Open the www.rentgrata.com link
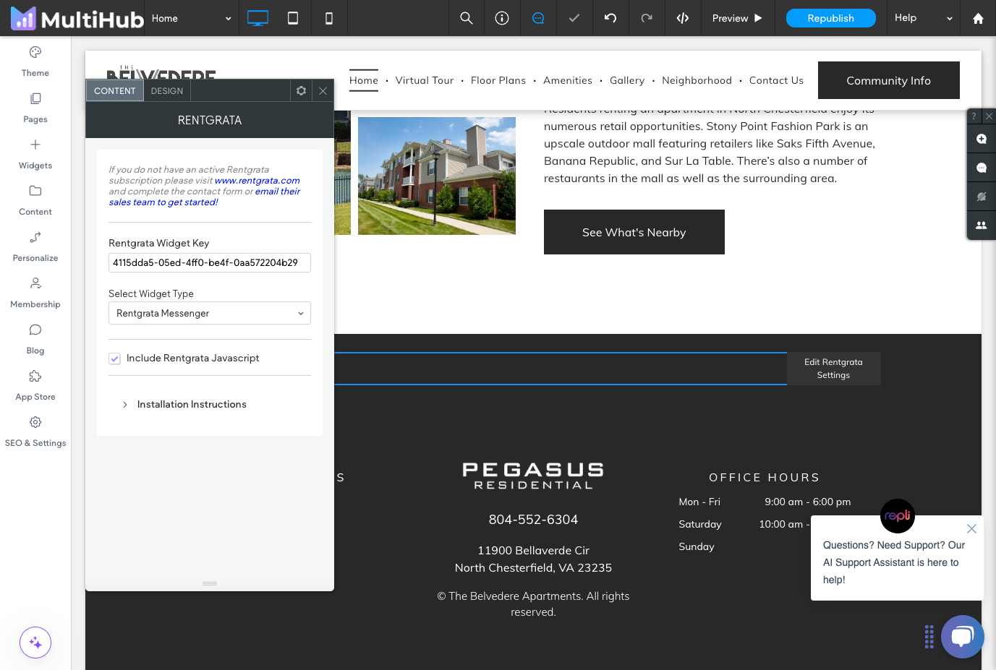The width and height of the screenshot is (996, 670). pyautogui.click(x=257, y=181)
